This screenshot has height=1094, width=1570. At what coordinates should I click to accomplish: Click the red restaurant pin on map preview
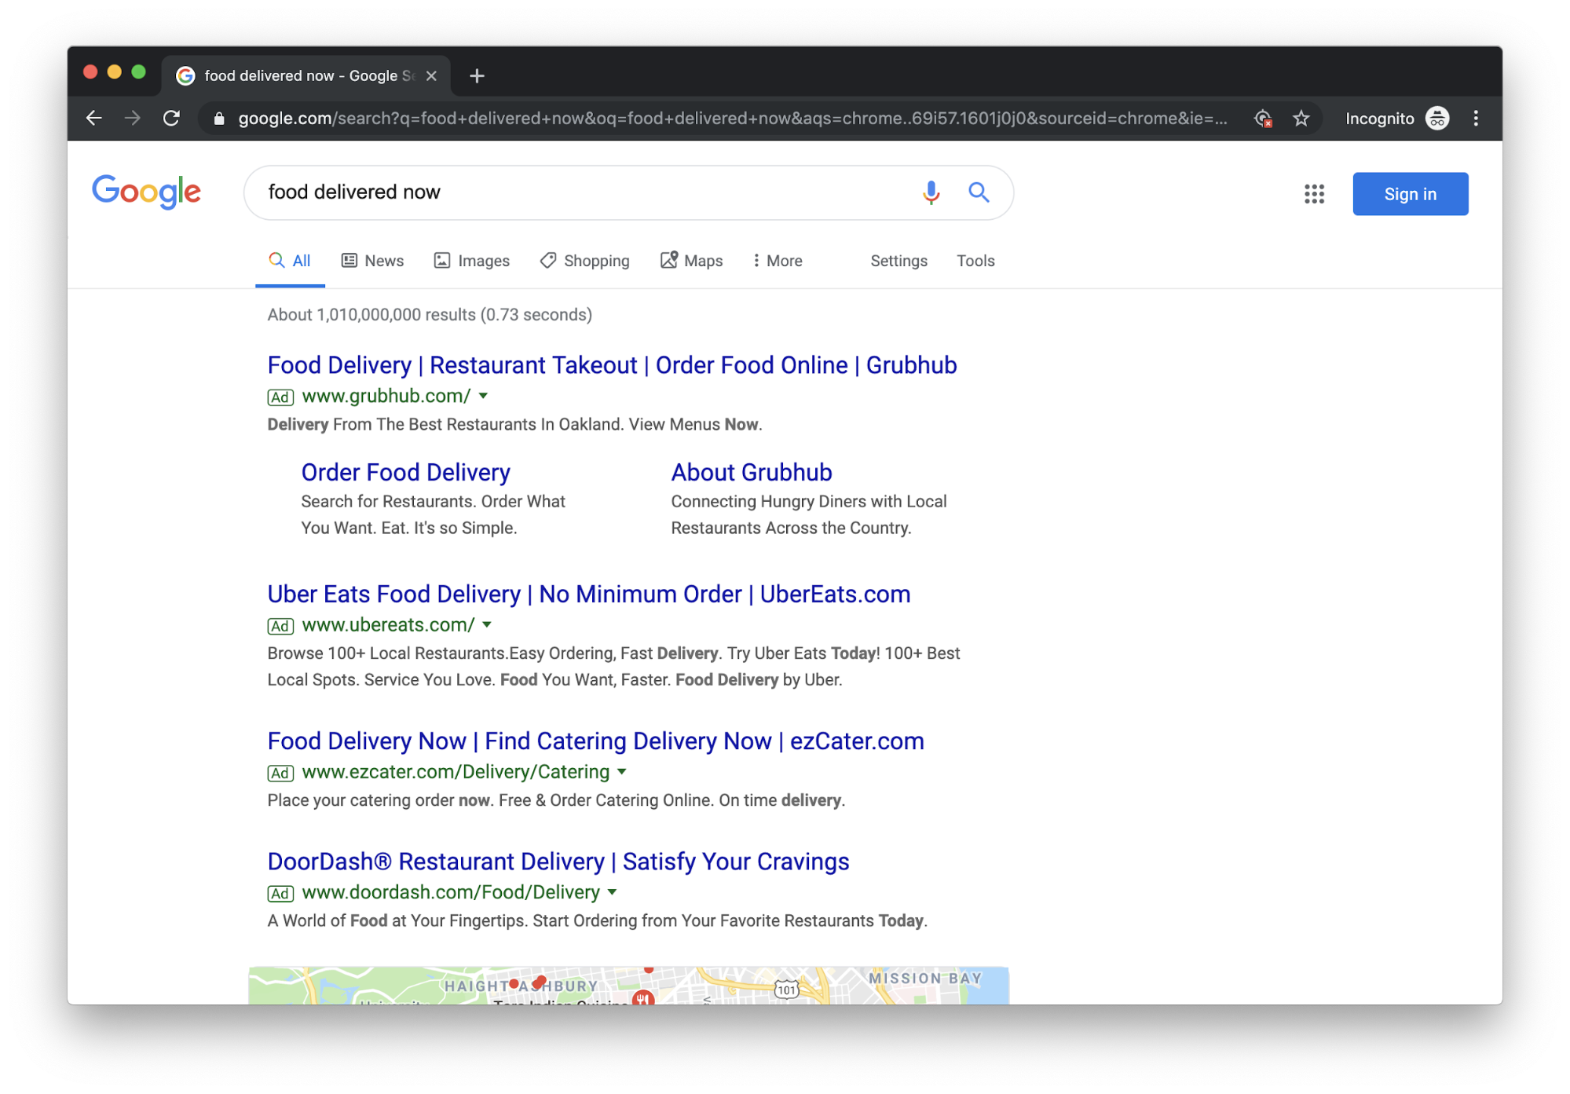[643, 997]
